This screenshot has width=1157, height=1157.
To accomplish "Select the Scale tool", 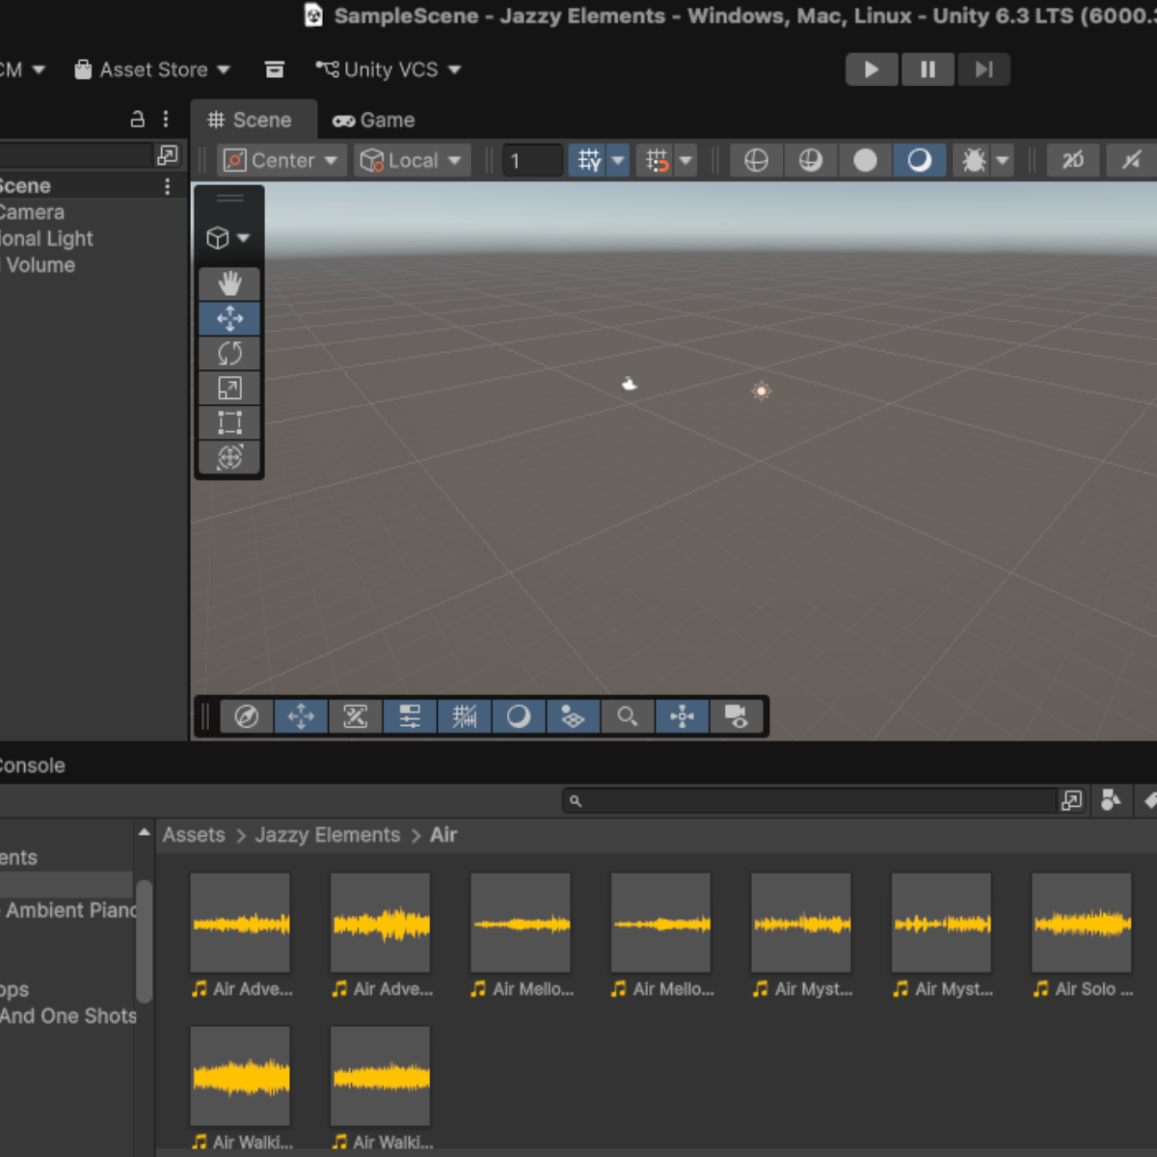I will pos(229,389).
